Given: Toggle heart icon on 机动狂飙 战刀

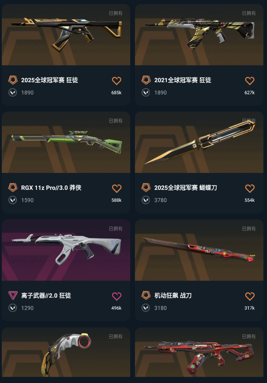Looking at the screenshot, I should pyautogui.click(x=250, y=296).
